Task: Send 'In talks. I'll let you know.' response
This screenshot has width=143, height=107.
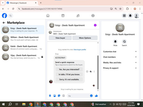Action: click(x=69, y=74)
